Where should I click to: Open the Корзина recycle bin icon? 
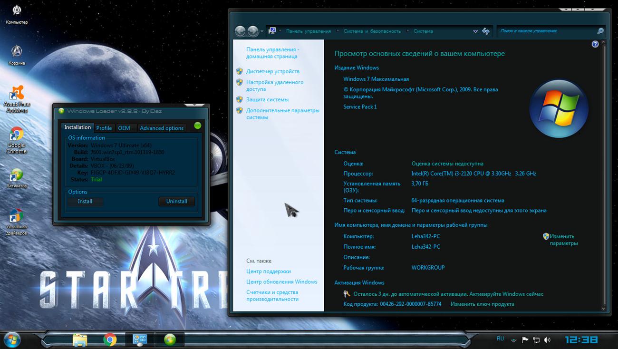(17, 55)
